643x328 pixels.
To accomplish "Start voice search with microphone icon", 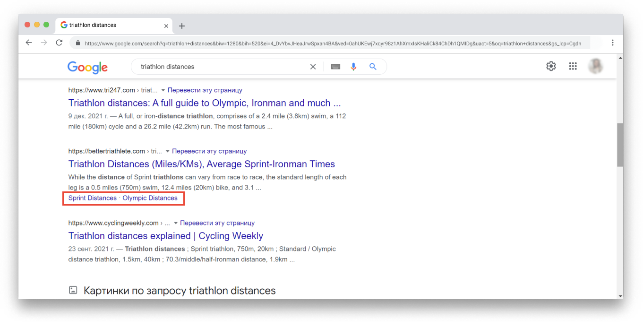I will (353, 67).
